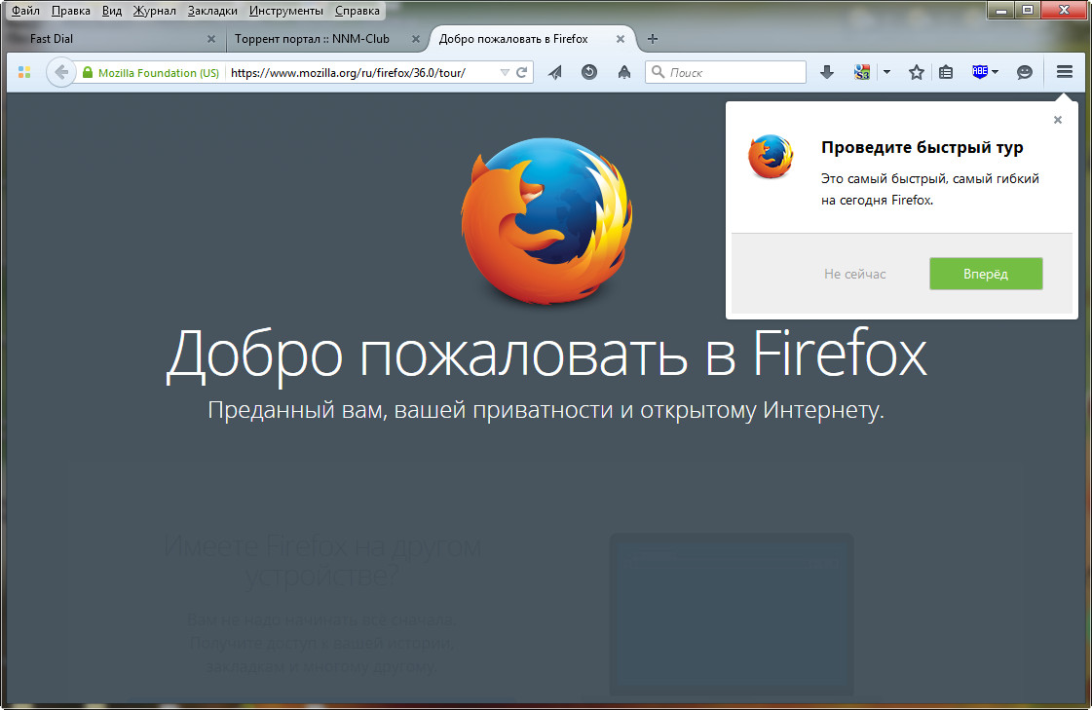This screenshot has height=710, width=1092.
Task: Click the paper plane toolbar icon
Action: [x=555, y=72]
